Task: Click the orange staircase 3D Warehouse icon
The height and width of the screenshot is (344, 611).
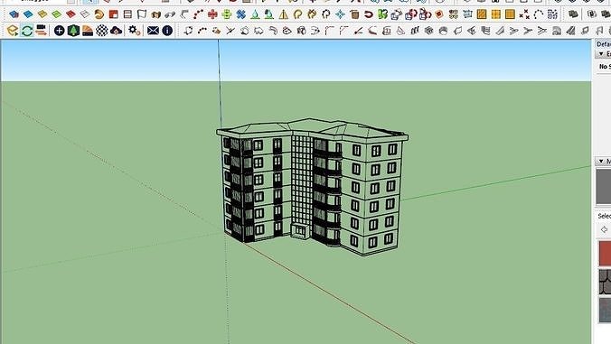Action: tap(88, 31)
